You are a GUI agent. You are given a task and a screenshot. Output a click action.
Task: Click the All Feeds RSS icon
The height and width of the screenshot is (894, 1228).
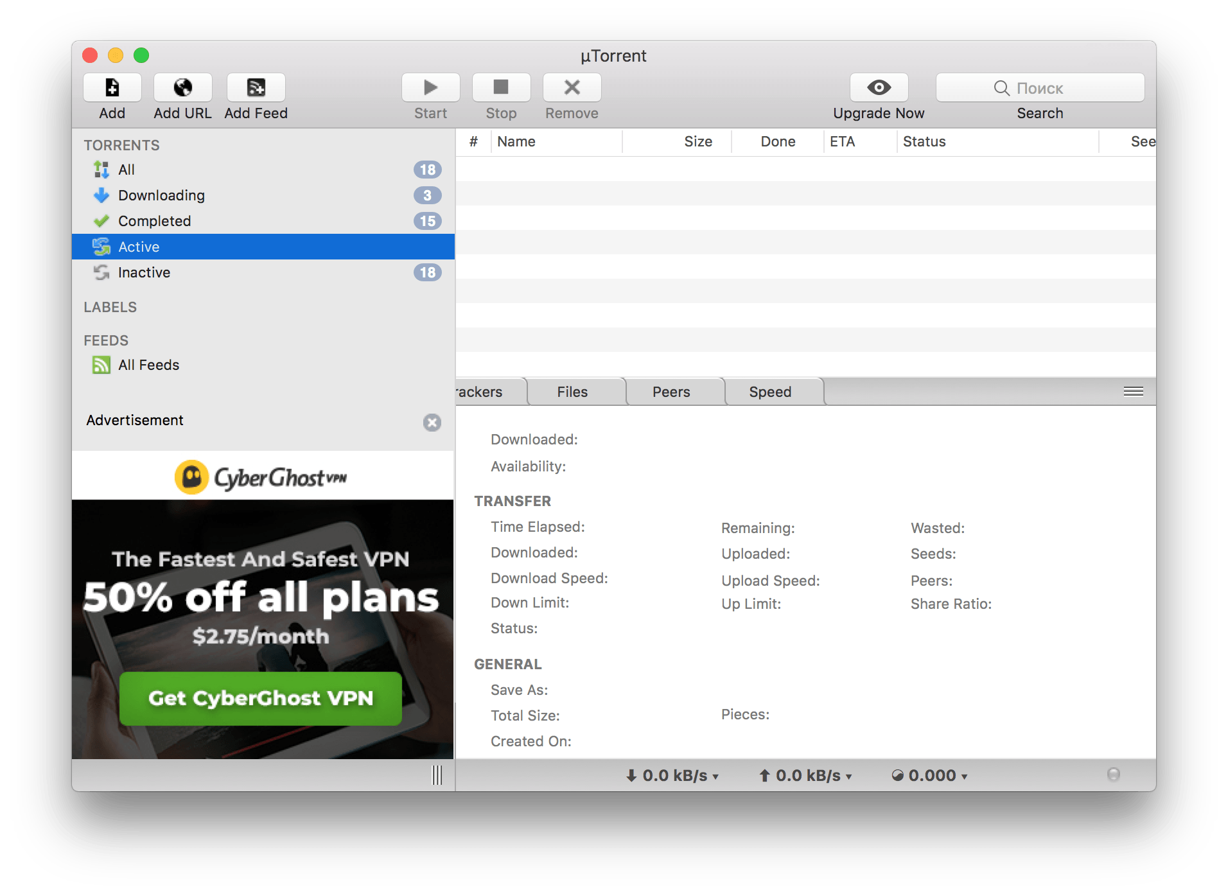pyautogui.click(x=101, y=365)
